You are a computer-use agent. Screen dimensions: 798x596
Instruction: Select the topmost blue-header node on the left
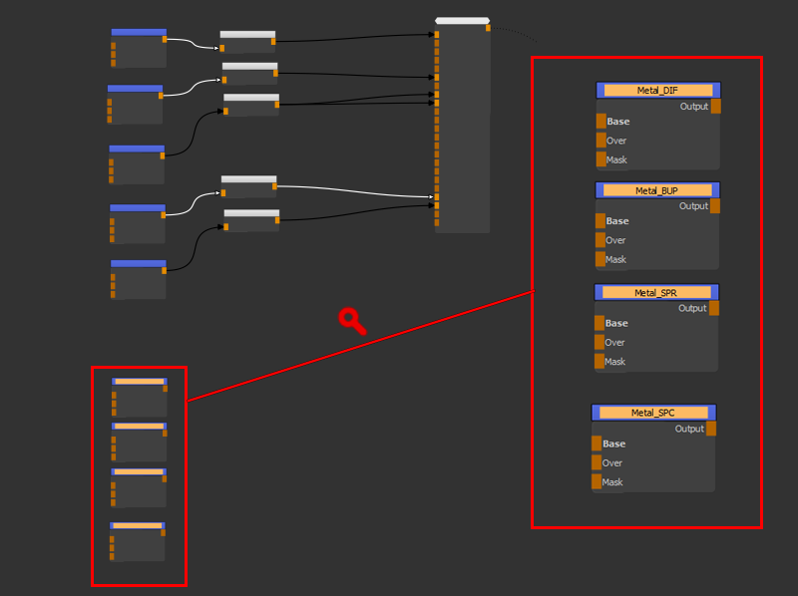pos(139,32)
